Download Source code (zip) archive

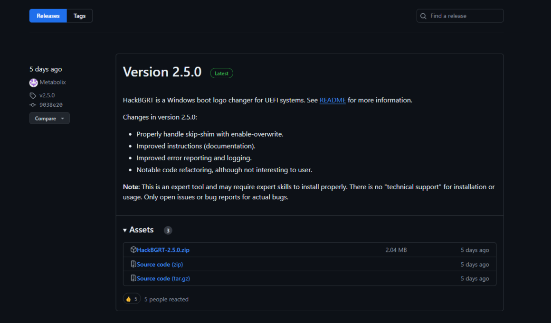[x=160, y=264]
